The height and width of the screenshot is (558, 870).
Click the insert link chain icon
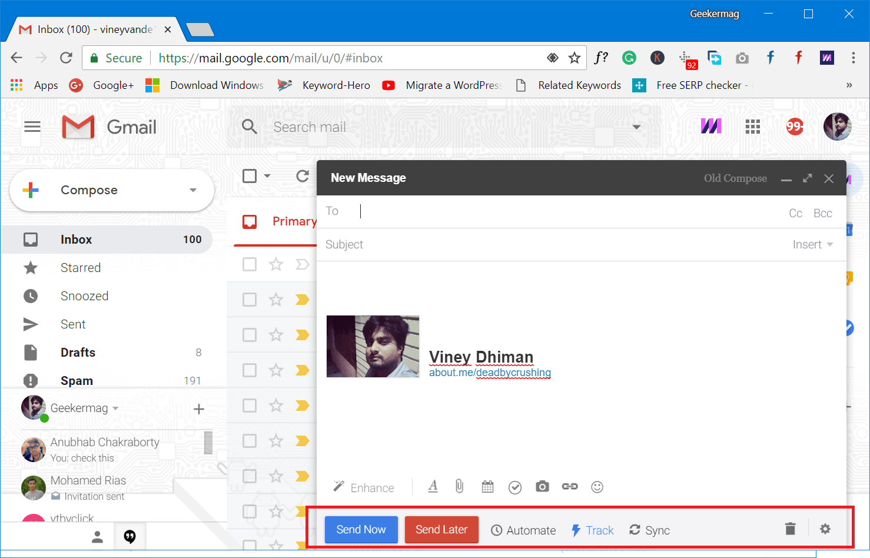[570, 486]
